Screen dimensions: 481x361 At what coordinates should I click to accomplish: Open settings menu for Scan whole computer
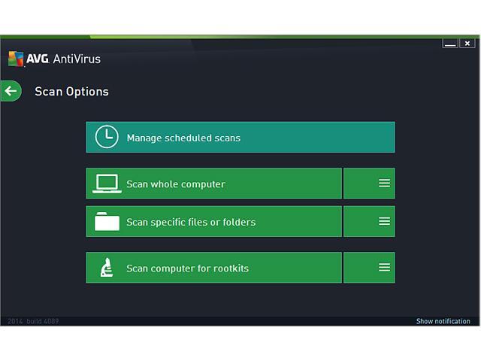(x=384, y=184)
